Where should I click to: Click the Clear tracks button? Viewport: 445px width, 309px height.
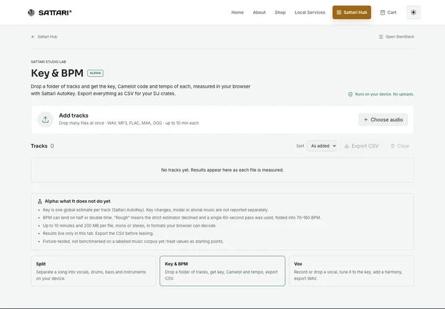point(400,146)
